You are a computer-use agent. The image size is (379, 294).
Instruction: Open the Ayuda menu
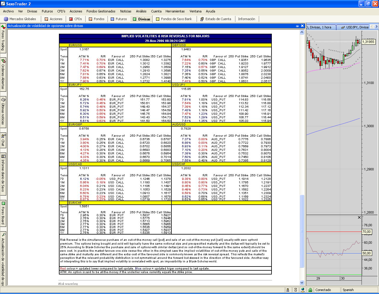[211, 11]
